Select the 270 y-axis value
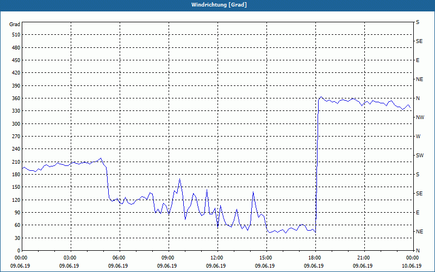The image size is (435, 272). (16, 137)
